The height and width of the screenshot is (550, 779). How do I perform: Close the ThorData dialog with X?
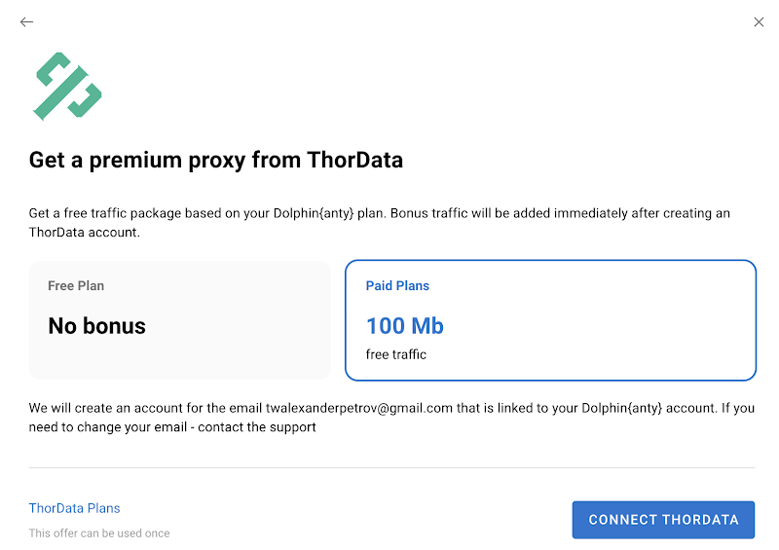[759, 22]
